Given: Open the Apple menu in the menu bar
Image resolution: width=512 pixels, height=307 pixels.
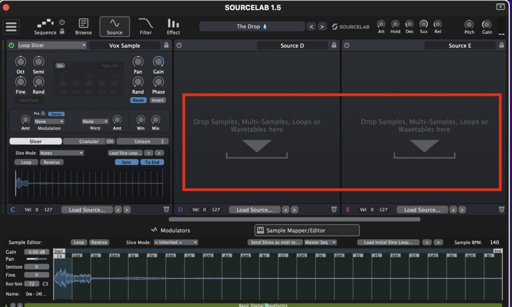Looking at the screenshot, I should 5,7.
